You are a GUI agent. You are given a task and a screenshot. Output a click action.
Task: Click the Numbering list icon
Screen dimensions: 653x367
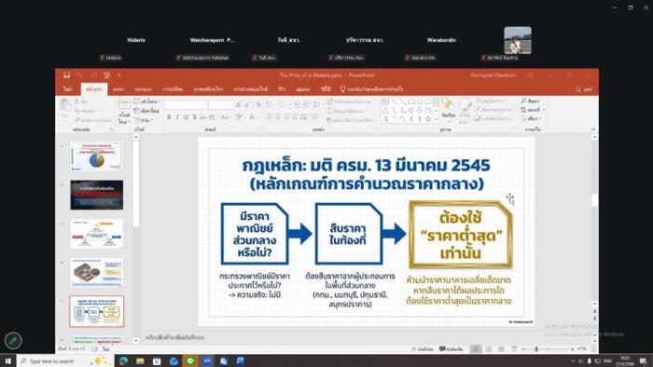coord(283,104)
